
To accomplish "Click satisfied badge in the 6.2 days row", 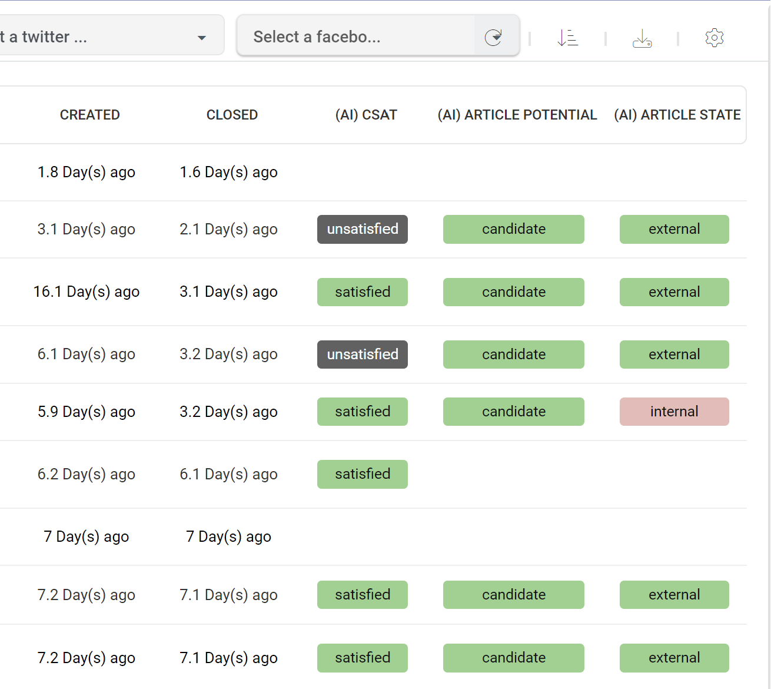I will (x=363, y=474).
